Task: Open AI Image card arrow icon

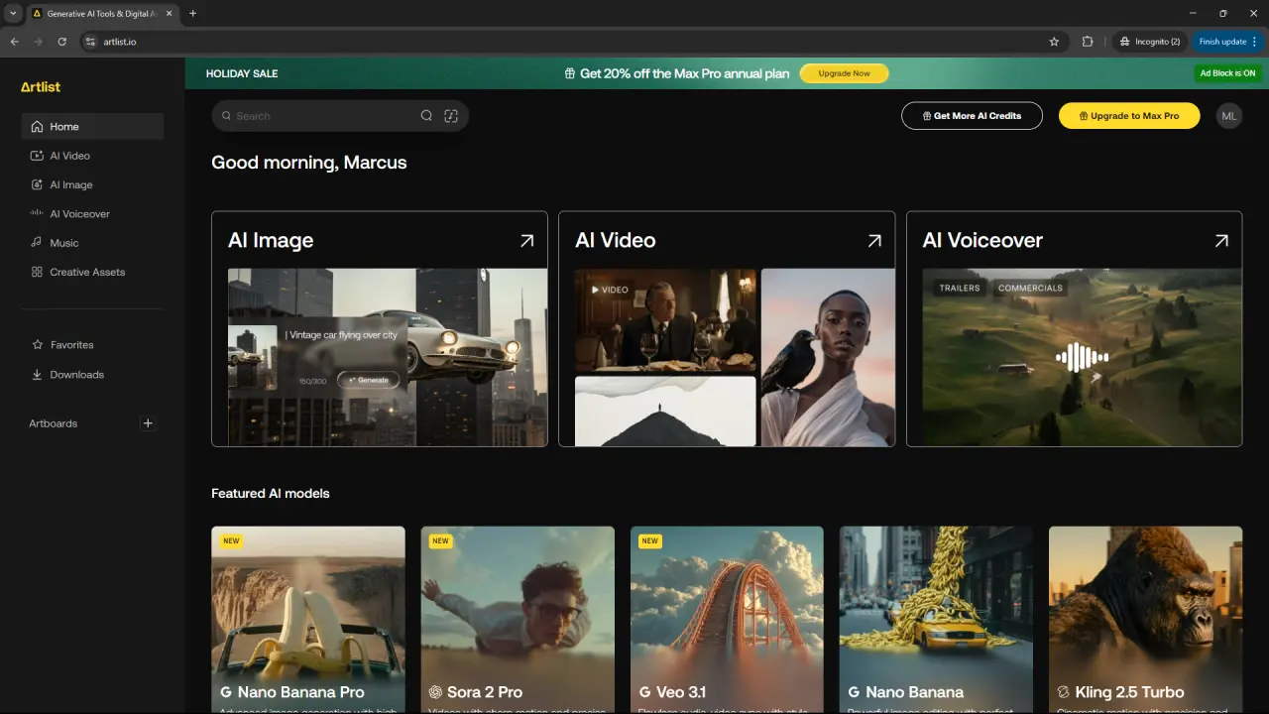Action: point(527,240)
